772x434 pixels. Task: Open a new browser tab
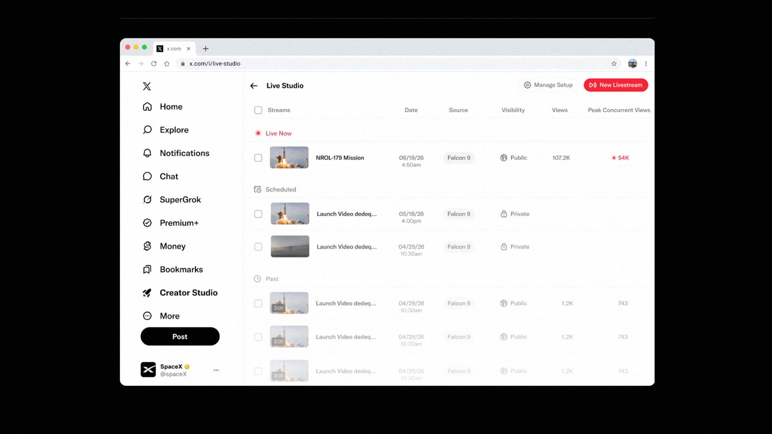click(x=205, y=49)
